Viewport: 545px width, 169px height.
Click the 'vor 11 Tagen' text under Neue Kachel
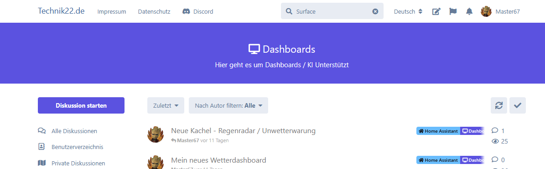tap(214, 140)
